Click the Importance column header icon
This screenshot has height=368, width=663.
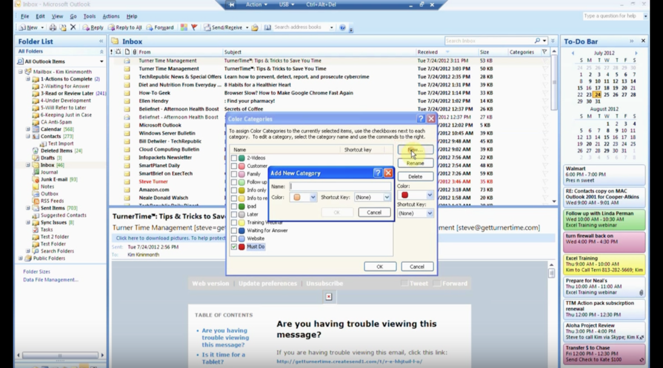tap(112, 52)
